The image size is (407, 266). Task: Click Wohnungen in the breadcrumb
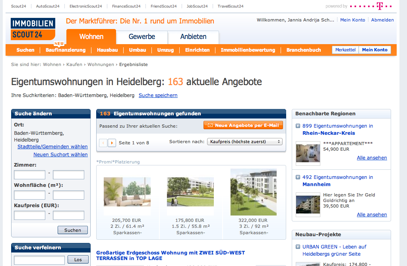[101, 64]
